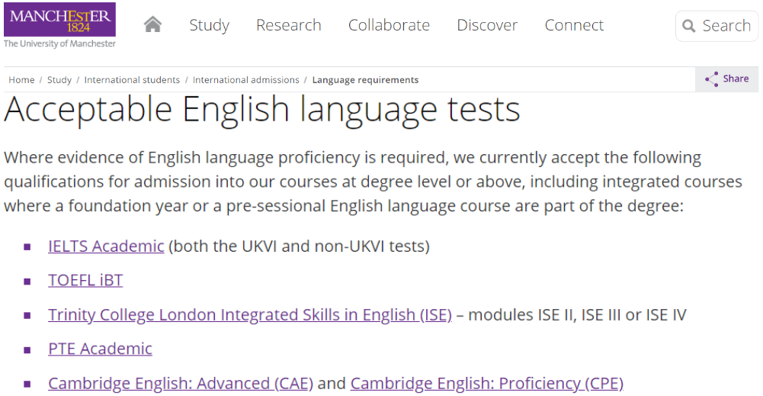The width and height of the screenshot is (763, 396).
Task: Follow the IELTS Academic link
Action: (x=106, y=246)
